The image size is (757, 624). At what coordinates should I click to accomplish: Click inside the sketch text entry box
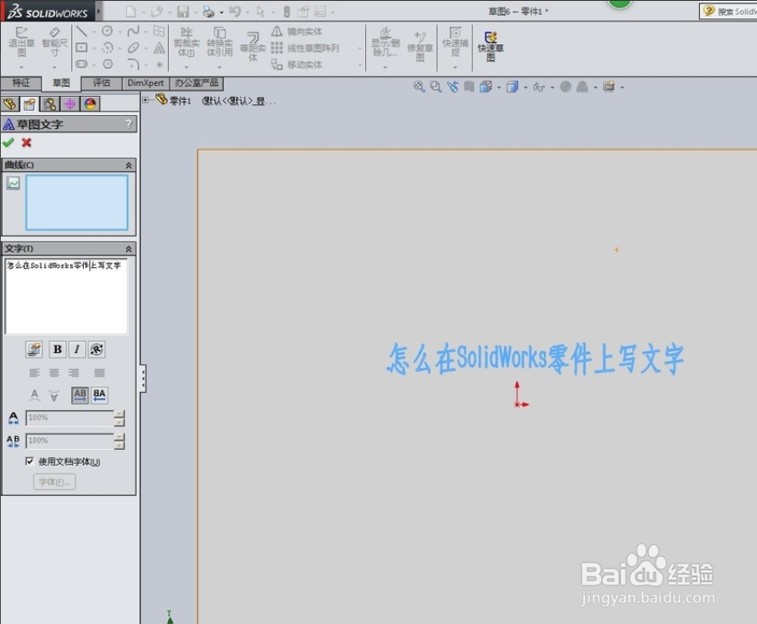(67, 294)
